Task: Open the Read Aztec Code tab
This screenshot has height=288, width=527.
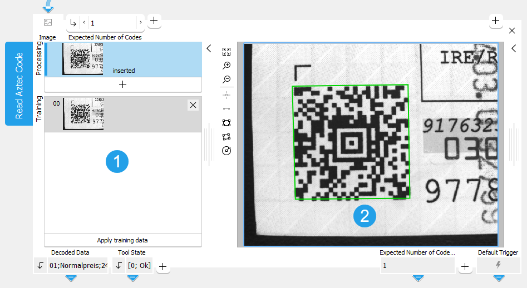Action: click(x=19, y=85)
